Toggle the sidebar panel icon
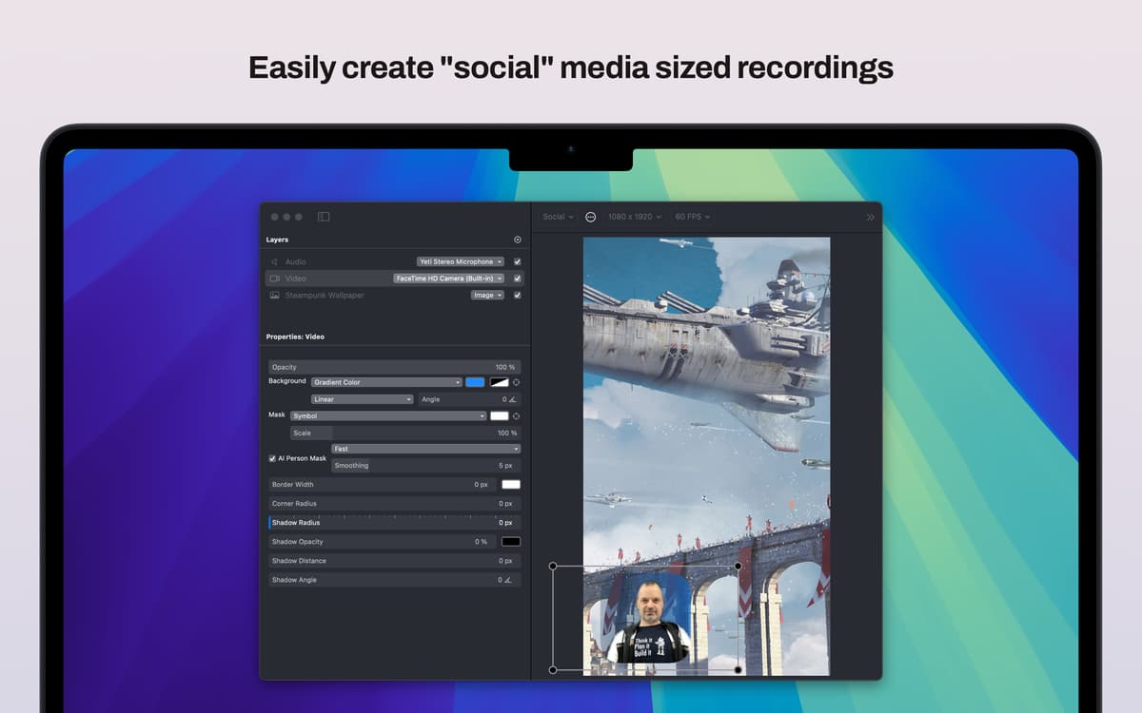 [x=324, y=217]
